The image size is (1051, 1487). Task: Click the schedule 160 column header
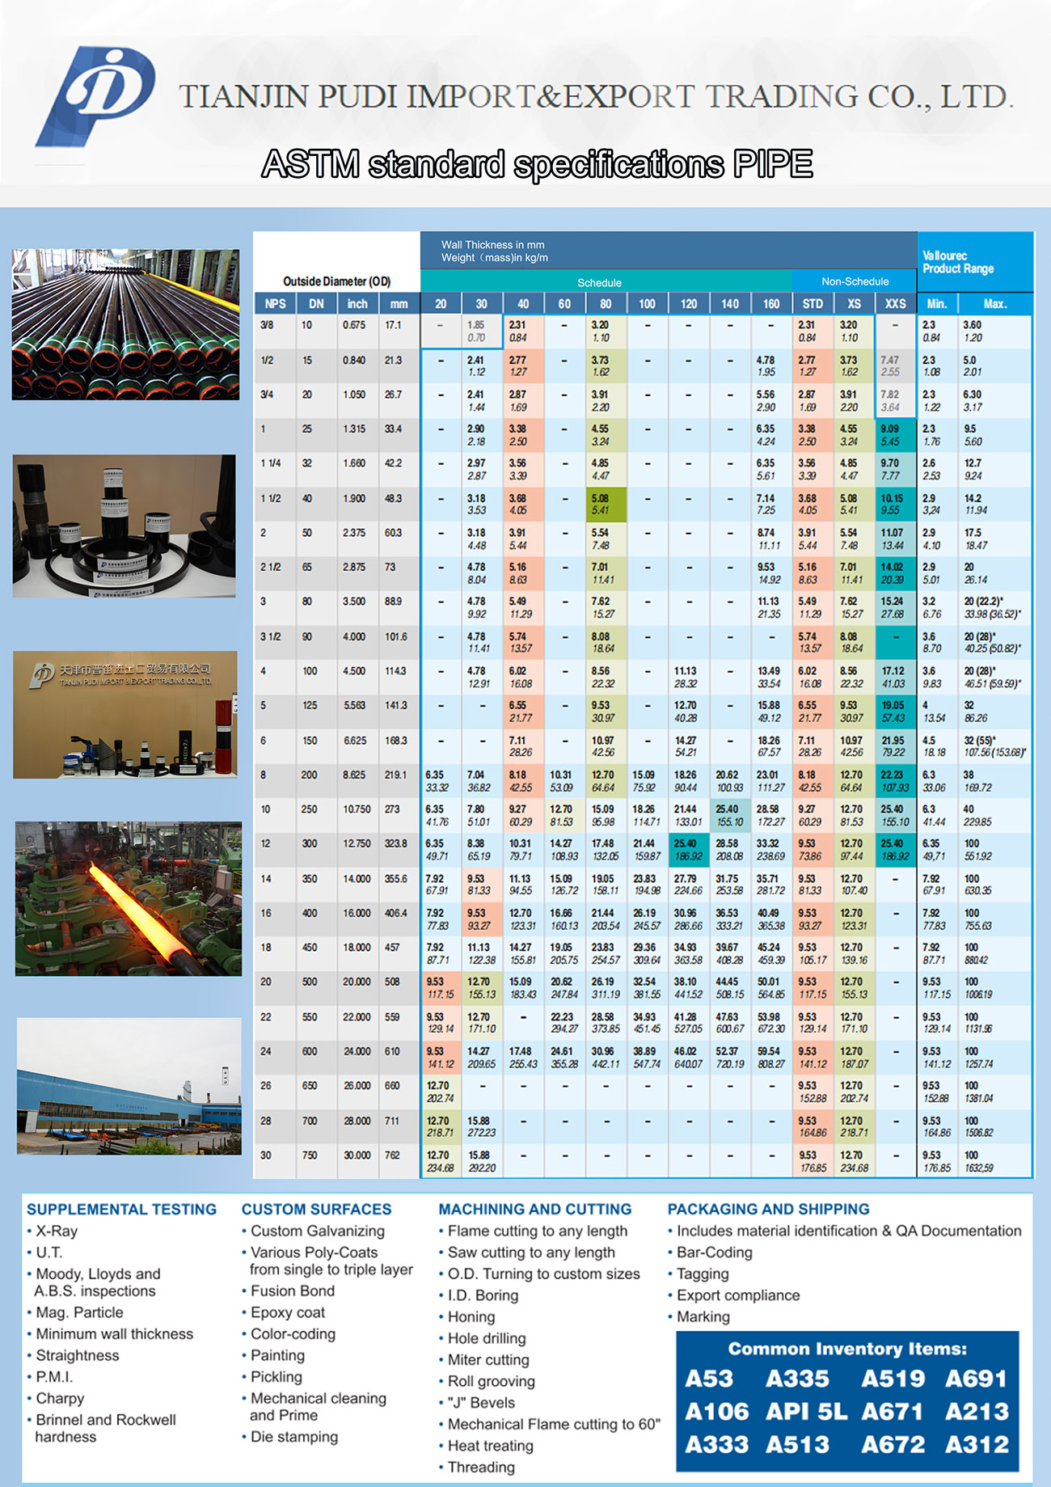tap(771, 304)
